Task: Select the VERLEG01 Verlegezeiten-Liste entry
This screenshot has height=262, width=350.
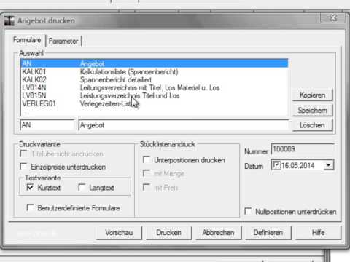Action: (155, 103)
